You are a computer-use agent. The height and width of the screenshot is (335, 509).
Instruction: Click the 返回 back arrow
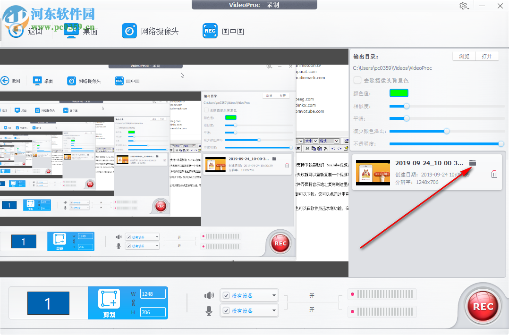click(x=16, y=31)
